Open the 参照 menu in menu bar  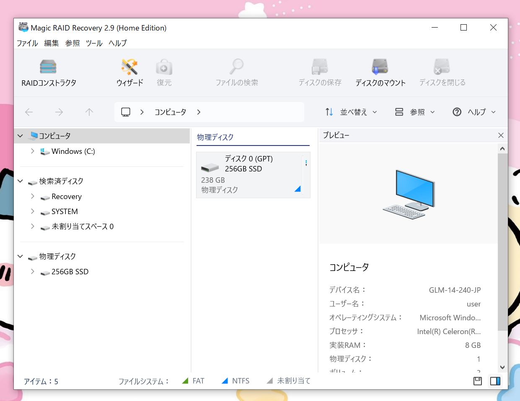72,43
